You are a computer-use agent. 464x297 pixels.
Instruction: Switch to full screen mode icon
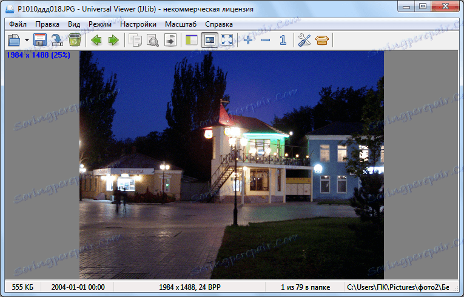click(x=227, y=40)
